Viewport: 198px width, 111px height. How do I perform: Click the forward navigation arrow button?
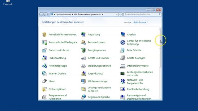[46, 14]
